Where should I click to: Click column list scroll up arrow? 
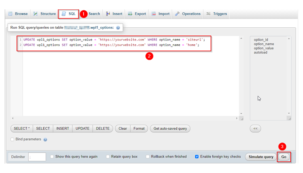(289, 39)
